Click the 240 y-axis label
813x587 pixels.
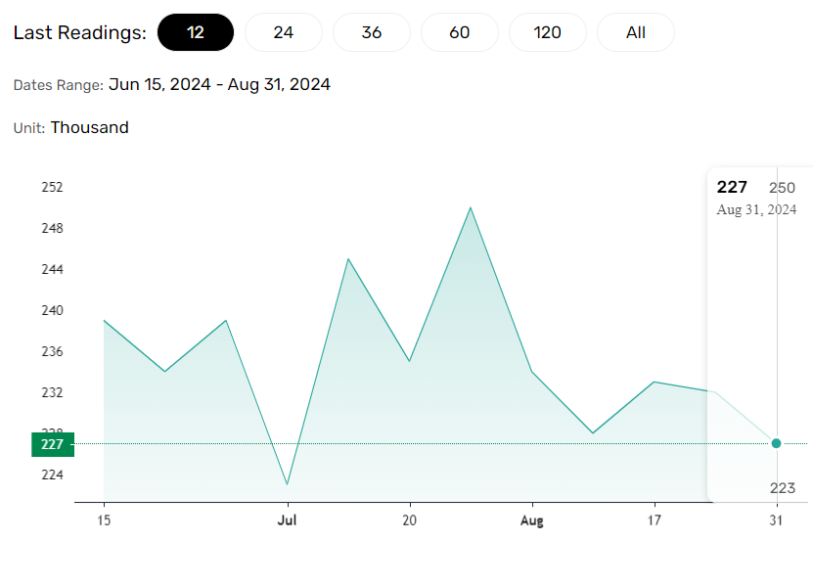[53, 310]
